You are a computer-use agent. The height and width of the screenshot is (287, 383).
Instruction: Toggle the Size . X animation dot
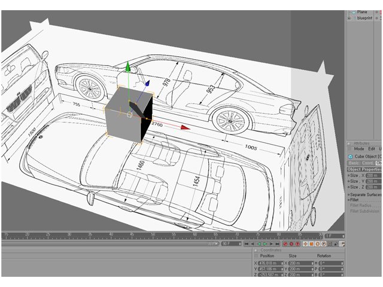[348, 175]
